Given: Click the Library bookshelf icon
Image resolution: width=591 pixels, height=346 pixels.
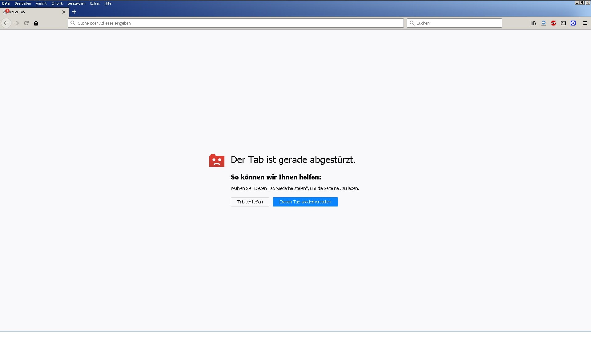Looking at the screenshot, I should 533,23.
